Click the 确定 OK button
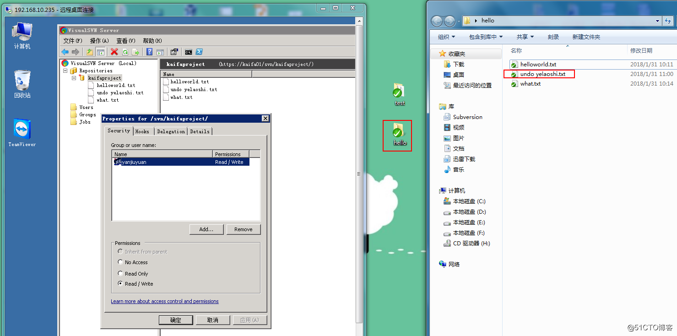Viewport: 677px width, 336px height. tap(176, 320)
